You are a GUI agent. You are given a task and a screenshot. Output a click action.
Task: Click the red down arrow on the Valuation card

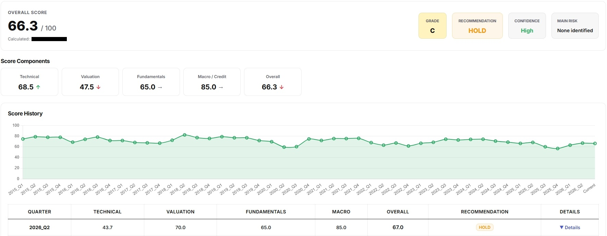coord(98,87)
